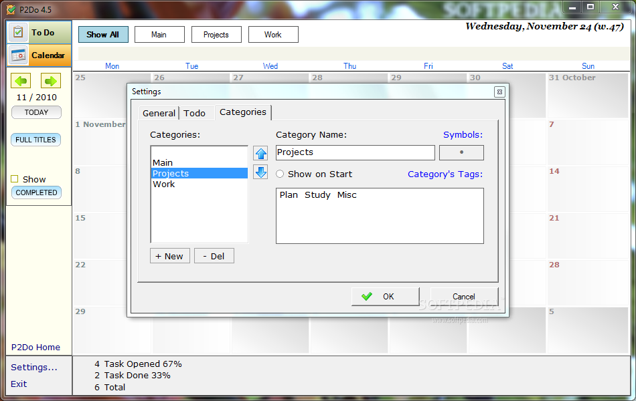Screen dimensions: 636x401
Task: Select calendar day 8
Action: [100, 188]
